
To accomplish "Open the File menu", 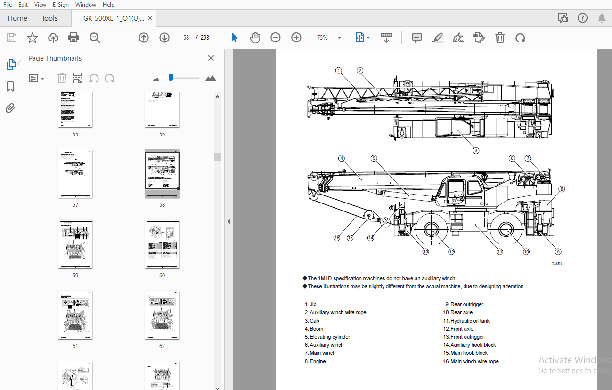I will point(8,4).
